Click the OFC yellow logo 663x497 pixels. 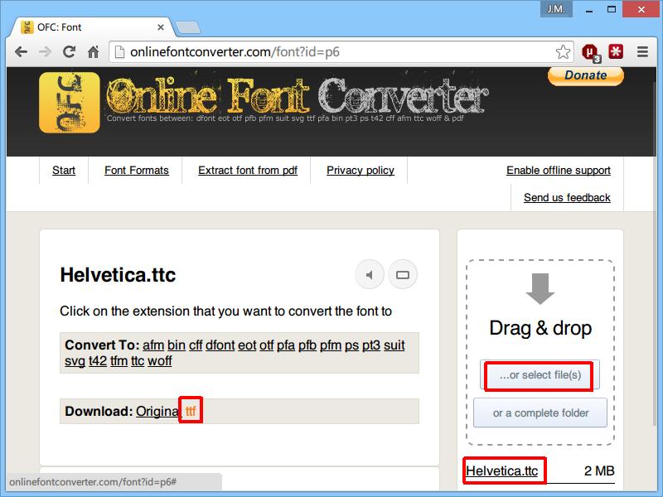tap(70, 102)
